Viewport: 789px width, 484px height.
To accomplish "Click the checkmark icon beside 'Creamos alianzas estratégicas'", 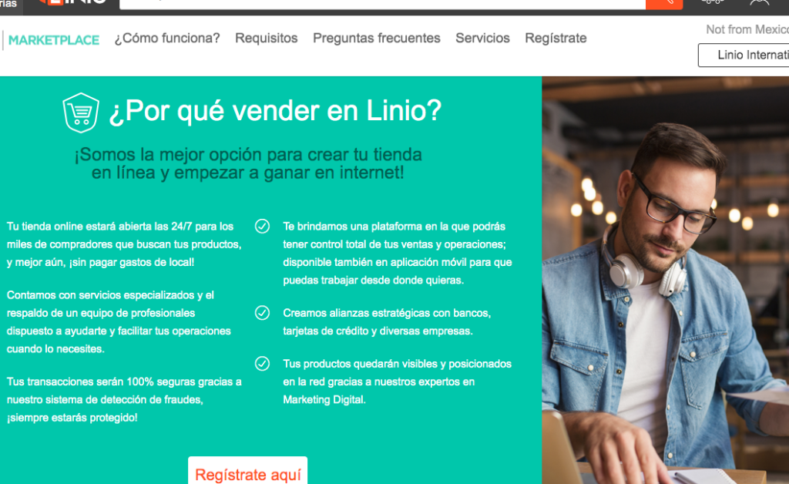I will pyautogui.click(x=262, y=313).
